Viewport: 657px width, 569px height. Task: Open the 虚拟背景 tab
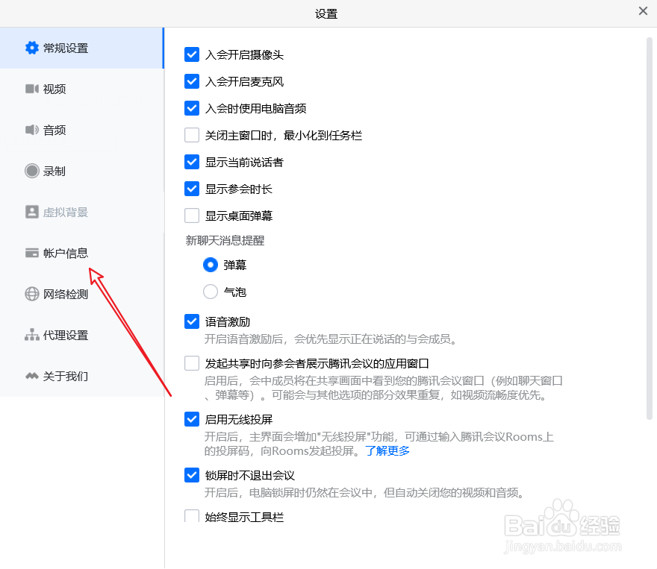(x=81, y=212)
